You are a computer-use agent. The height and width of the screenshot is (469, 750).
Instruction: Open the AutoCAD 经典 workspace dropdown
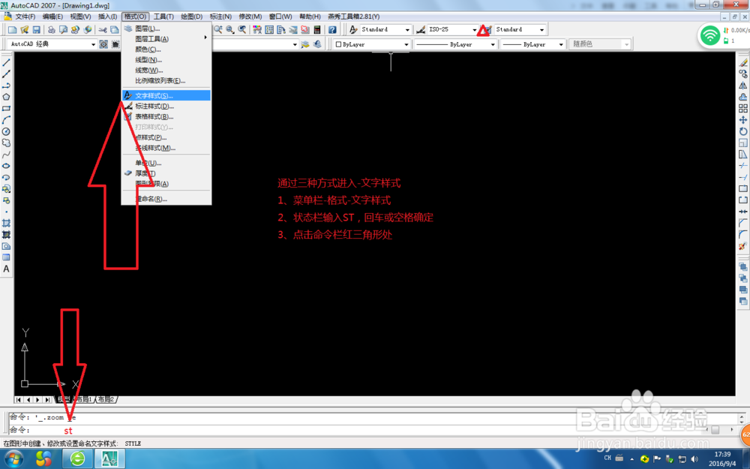pos(52,44)
